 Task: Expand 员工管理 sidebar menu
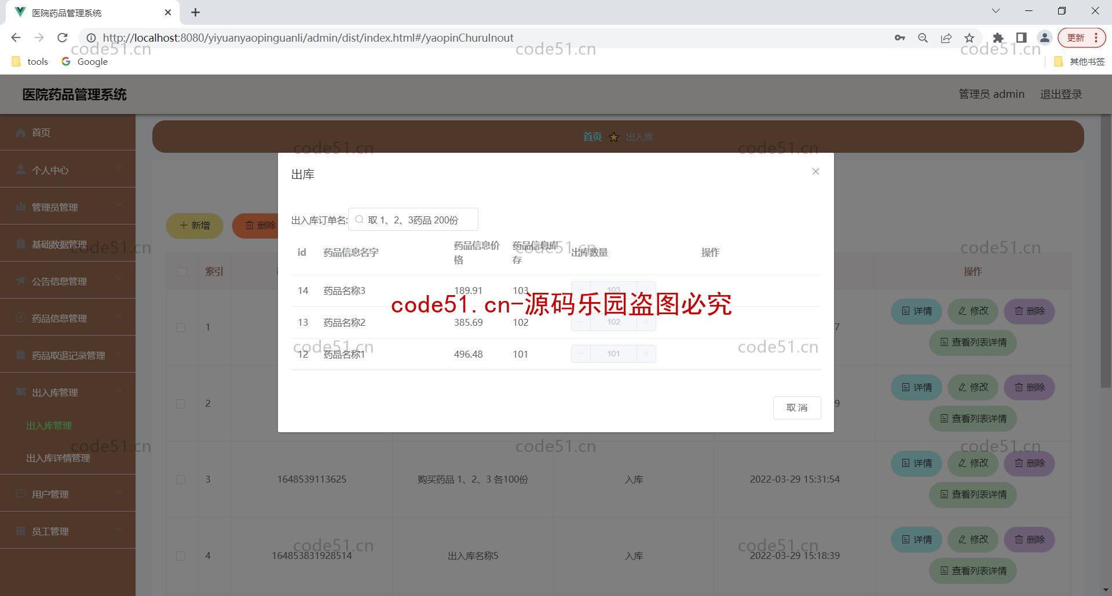68,531
